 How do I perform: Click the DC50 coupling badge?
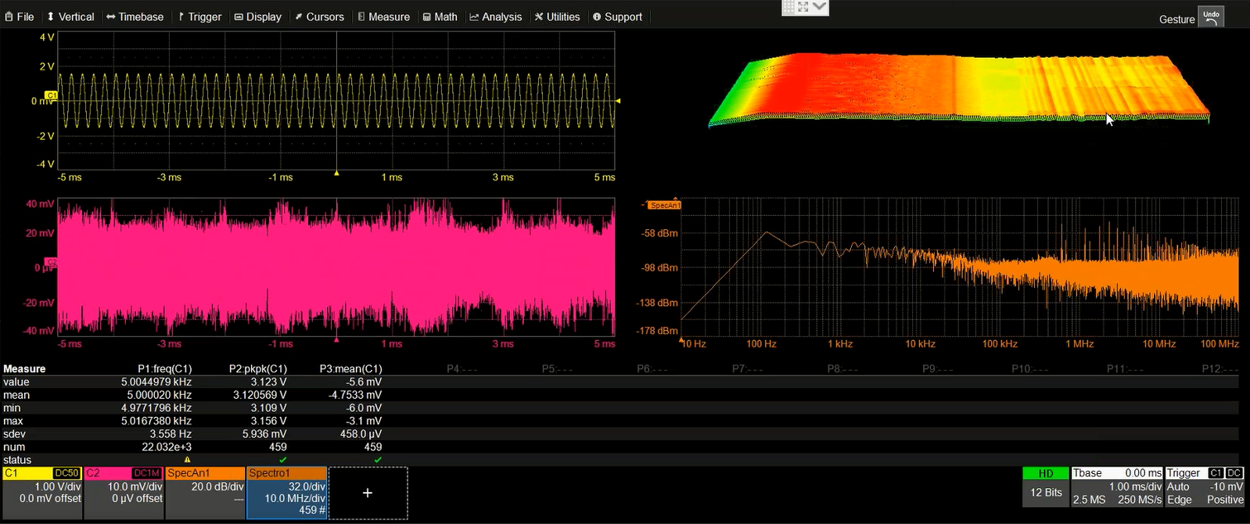pyautogui.click(x=66, y=473)
